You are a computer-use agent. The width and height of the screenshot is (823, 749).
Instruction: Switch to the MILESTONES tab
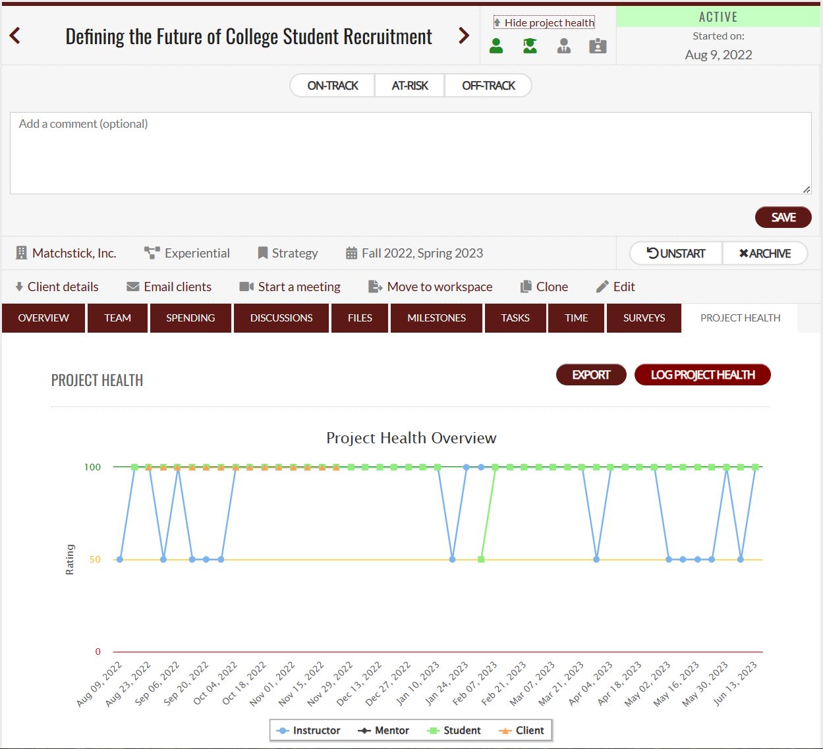(x=436, y=318)
